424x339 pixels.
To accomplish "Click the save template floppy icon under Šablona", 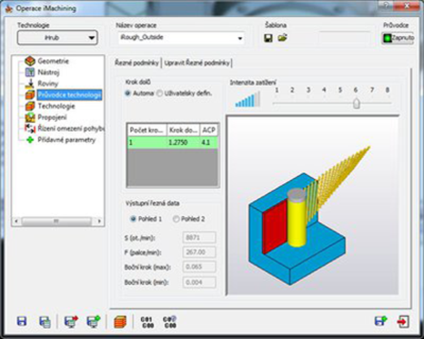I will click(269, 38).
